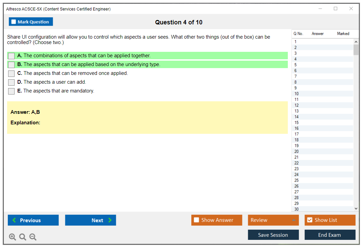Check option D about aspects user can add
The image size is (364, 249).
coord(12,82)
